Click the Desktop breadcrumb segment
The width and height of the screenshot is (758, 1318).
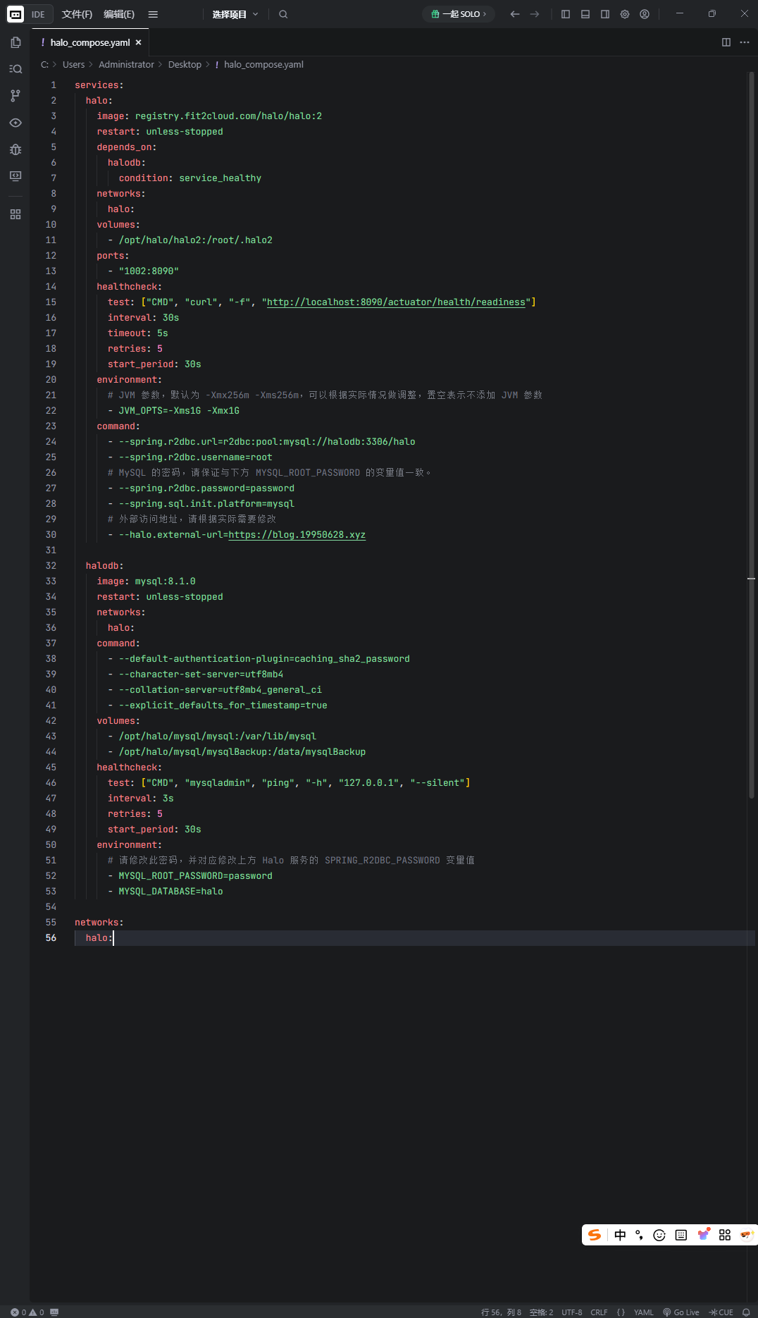tap(185, 65)
